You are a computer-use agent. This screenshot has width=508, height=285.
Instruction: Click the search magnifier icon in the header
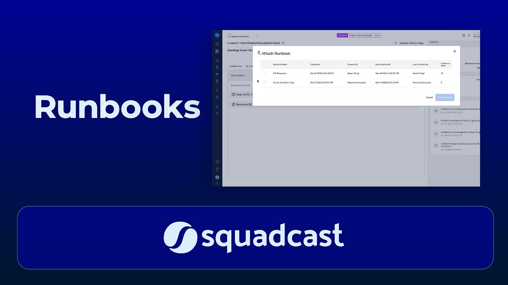click(257, 36)
